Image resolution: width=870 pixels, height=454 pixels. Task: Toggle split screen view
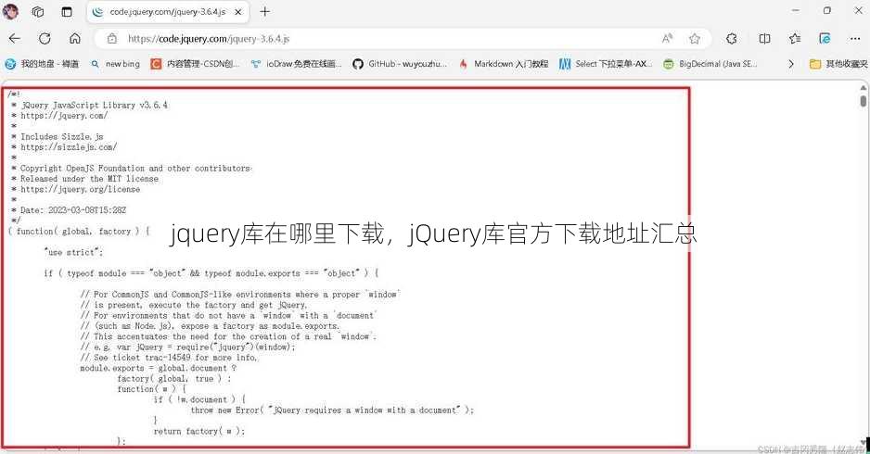click(764, 38)
